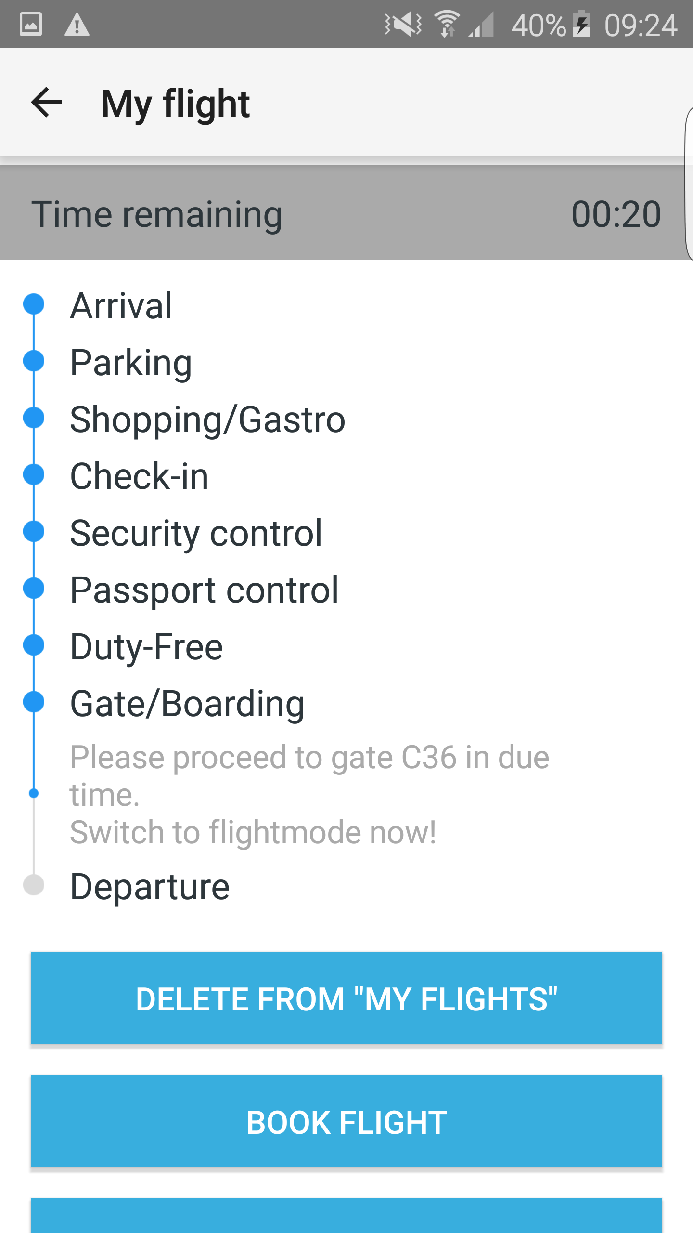The height and width of the screenshot is (1233, 693).
Task: Tap the cellular signal strength icon
Action: point(482,25)
